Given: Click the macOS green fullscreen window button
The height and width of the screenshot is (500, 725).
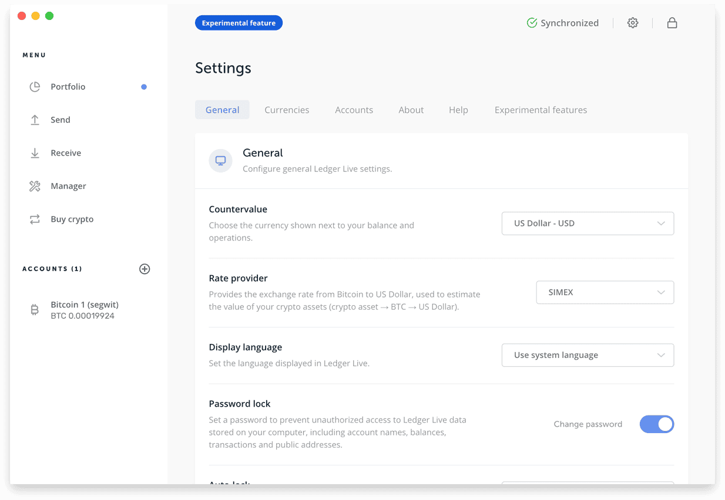Looking at the screenshot, I should click(49, 16).
